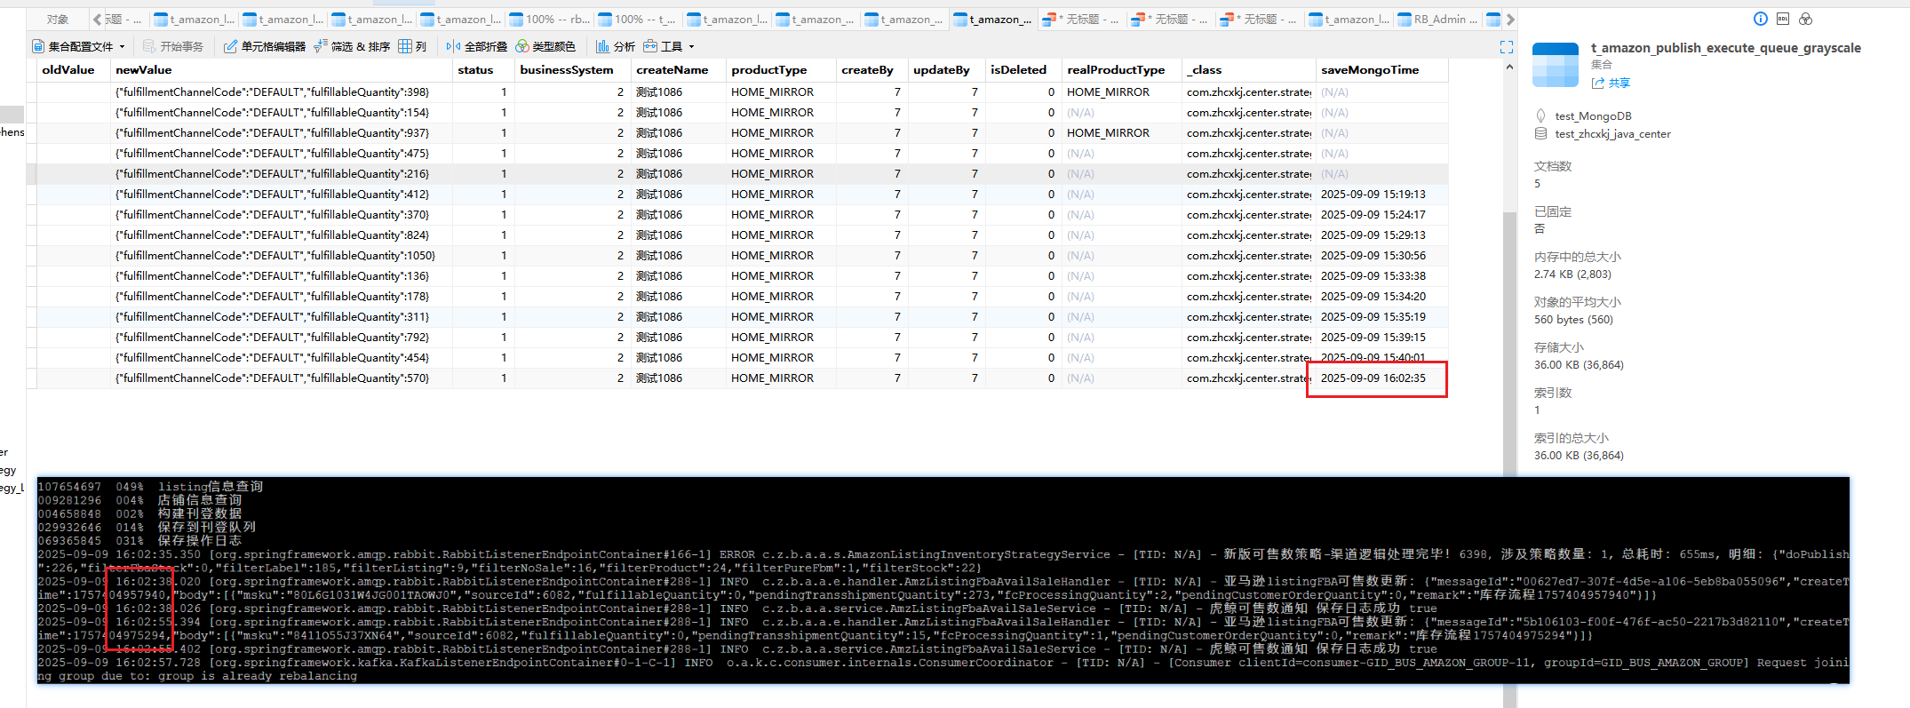The height and width of the screenshot is (708, 1910).
Task: Show the object information panel icon
Action: 1761,19
